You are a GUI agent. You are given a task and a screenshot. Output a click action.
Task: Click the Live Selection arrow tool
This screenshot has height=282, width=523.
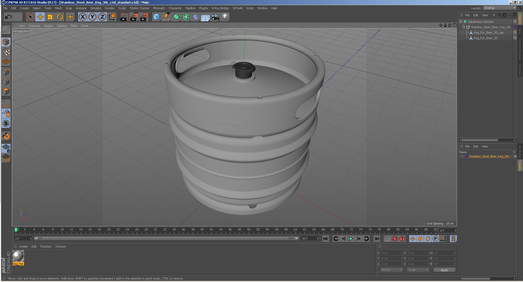30,17
